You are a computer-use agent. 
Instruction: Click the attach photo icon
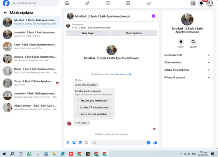[x=74, y=143]
